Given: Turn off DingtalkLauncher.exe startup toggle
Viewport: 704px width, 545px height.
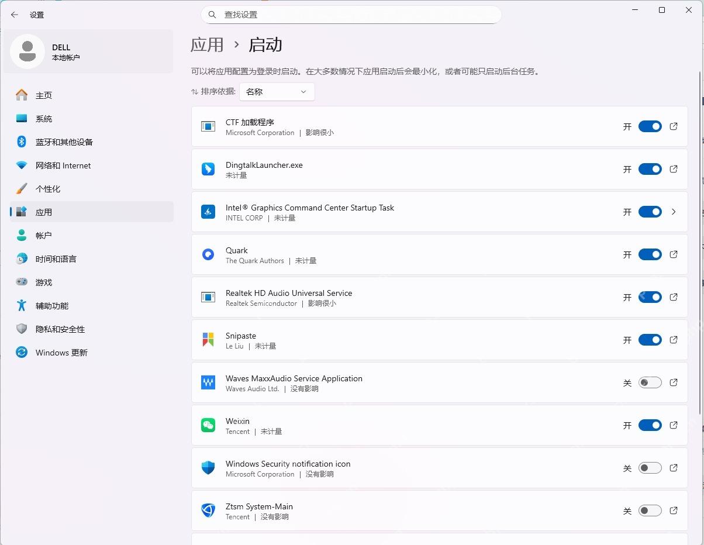Looking at the screenshot, I should [650, 169].
